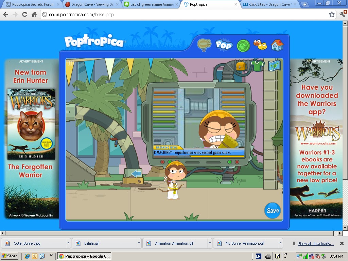
Task: Click the Poptropica logo
Action: pyautogui.click(x=95, y=41)
